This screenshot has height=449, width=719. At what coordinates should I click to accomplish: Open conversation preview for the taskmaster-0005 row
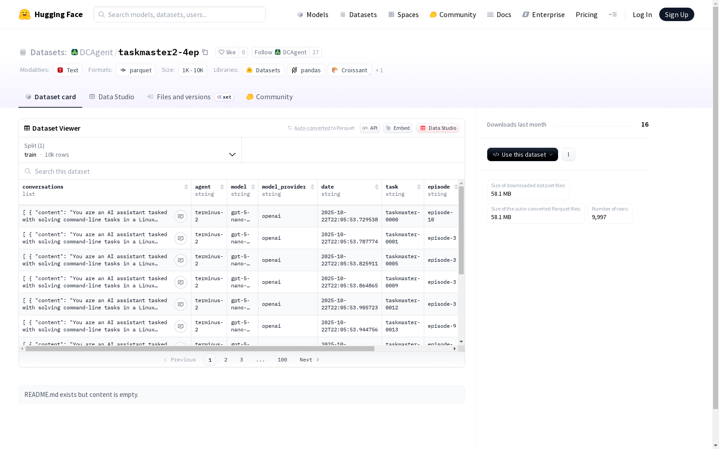tap(181, 260)
